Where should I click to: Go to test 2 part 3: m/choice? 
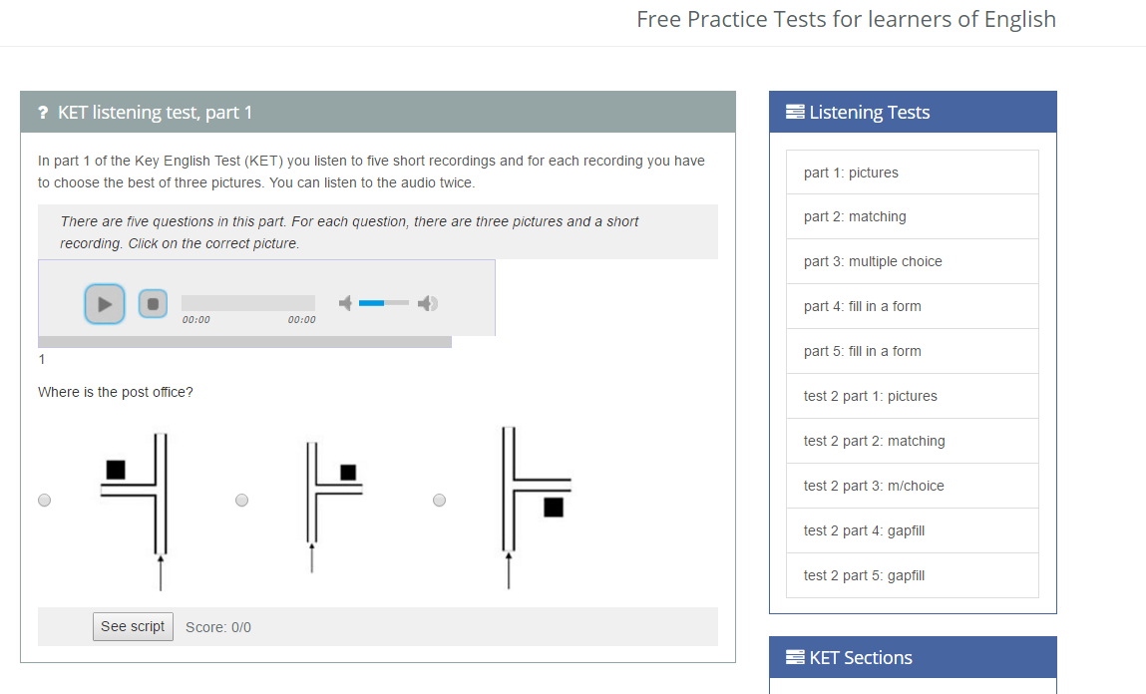click(874, 486)
